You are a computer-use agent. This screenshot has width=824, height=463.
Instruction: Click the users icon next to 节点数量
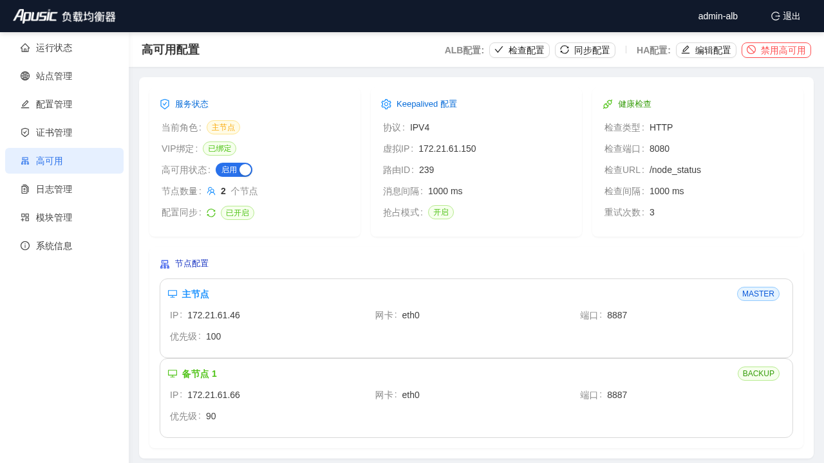(211, 191)
